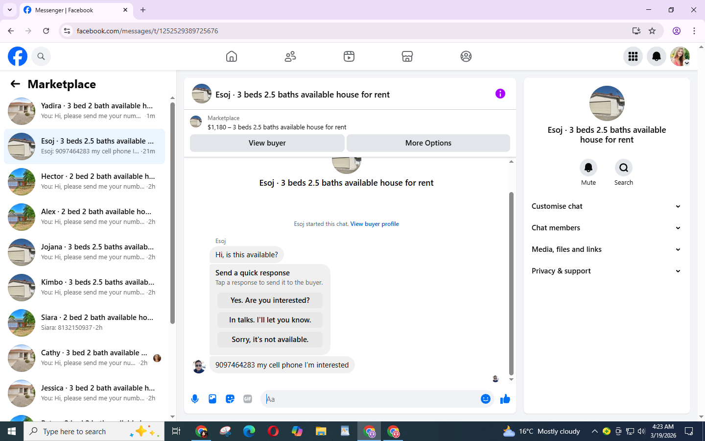Click the listing thumbnail in right info panel

607,103
